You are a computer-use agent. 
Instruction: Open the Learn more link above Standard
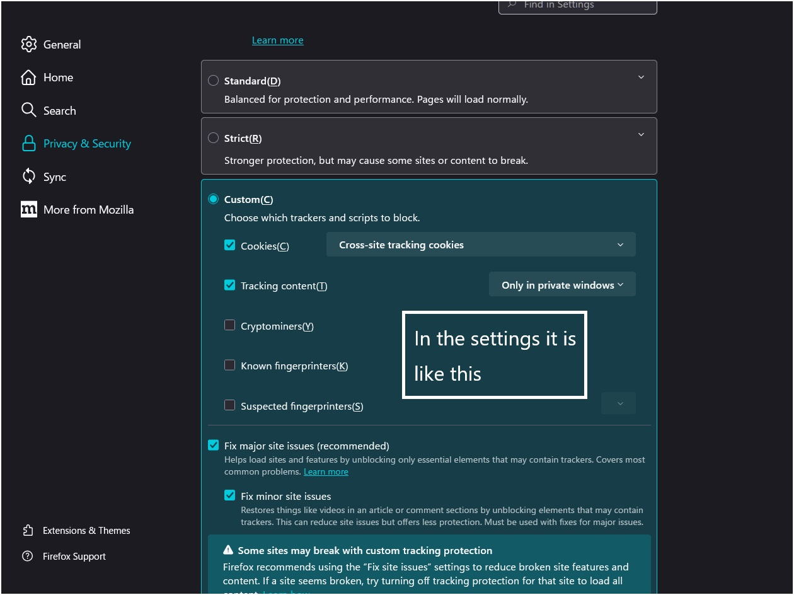(277, 40)
